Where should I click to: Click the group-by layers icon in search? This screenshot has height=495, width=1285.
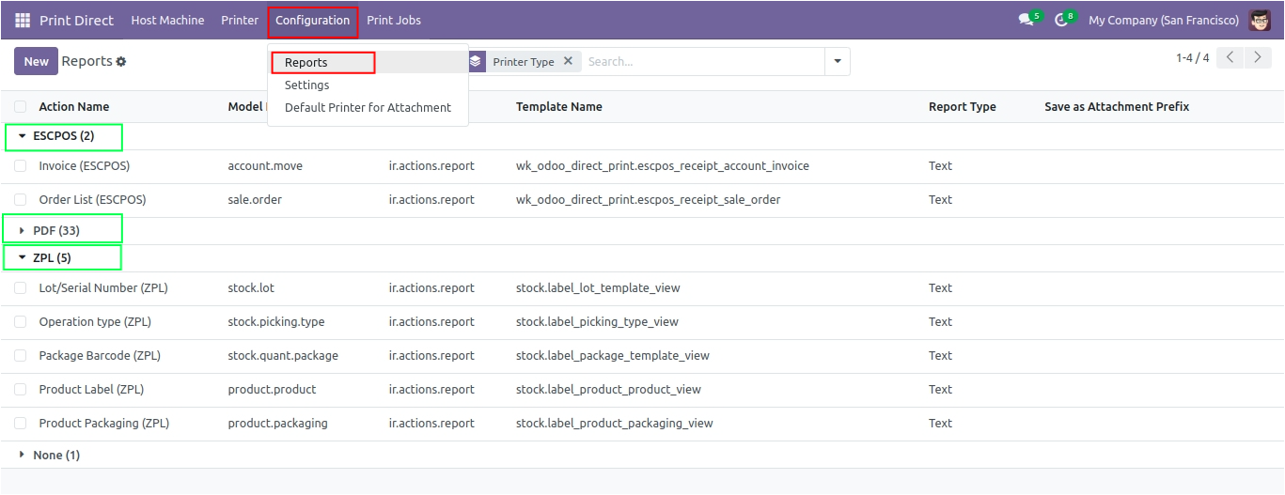[476, 61]
